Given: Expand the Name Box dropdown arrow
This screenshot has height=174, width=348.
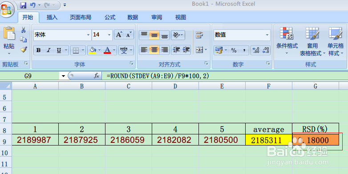Looking at the screenshot, I should coord(63,76).
